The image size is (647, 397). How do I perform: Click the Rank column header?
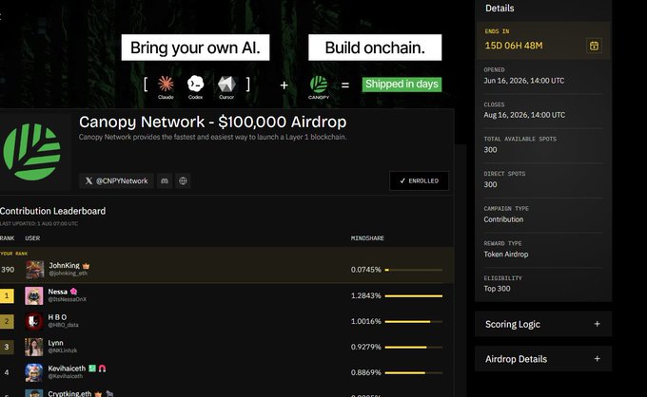click(7, 238)
